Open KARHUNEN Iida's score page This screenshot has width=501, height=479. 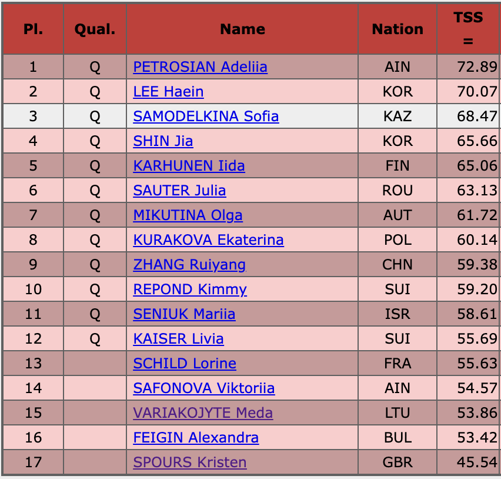pos(189,166)
